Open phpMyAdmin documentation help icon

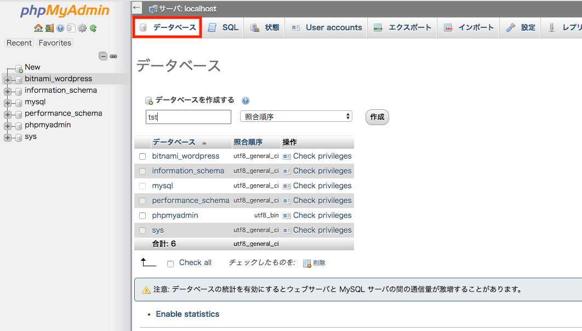(60, 28)
